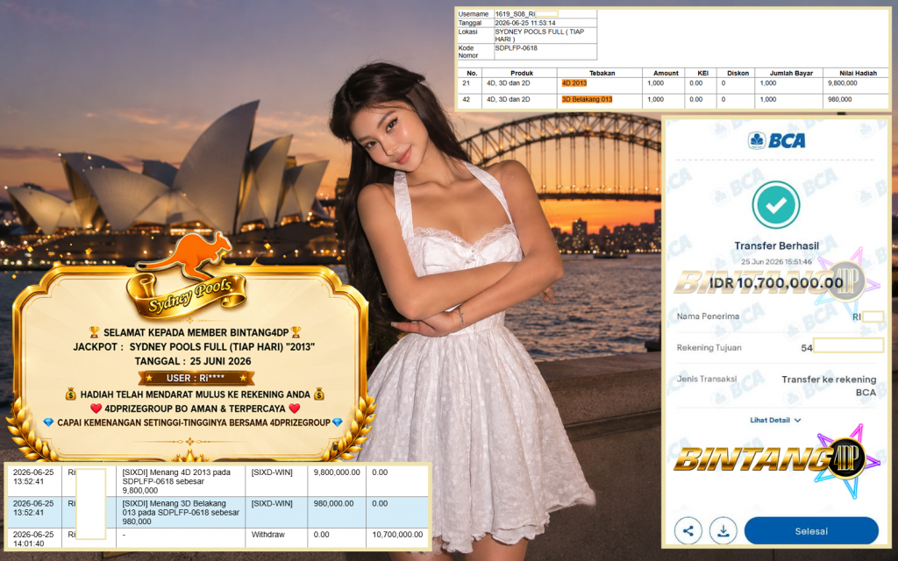Click the KEI column header
The image size is (898, 561).
(702, 74)
